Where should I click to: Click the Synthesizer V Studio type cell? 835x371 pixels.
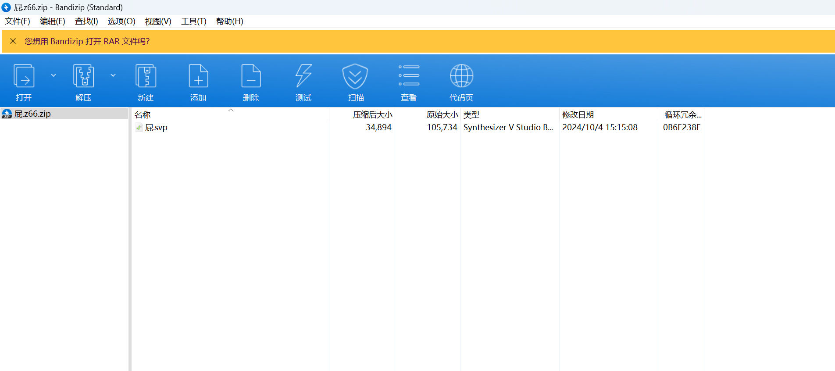pyautogui.click(x=508, y=128)
